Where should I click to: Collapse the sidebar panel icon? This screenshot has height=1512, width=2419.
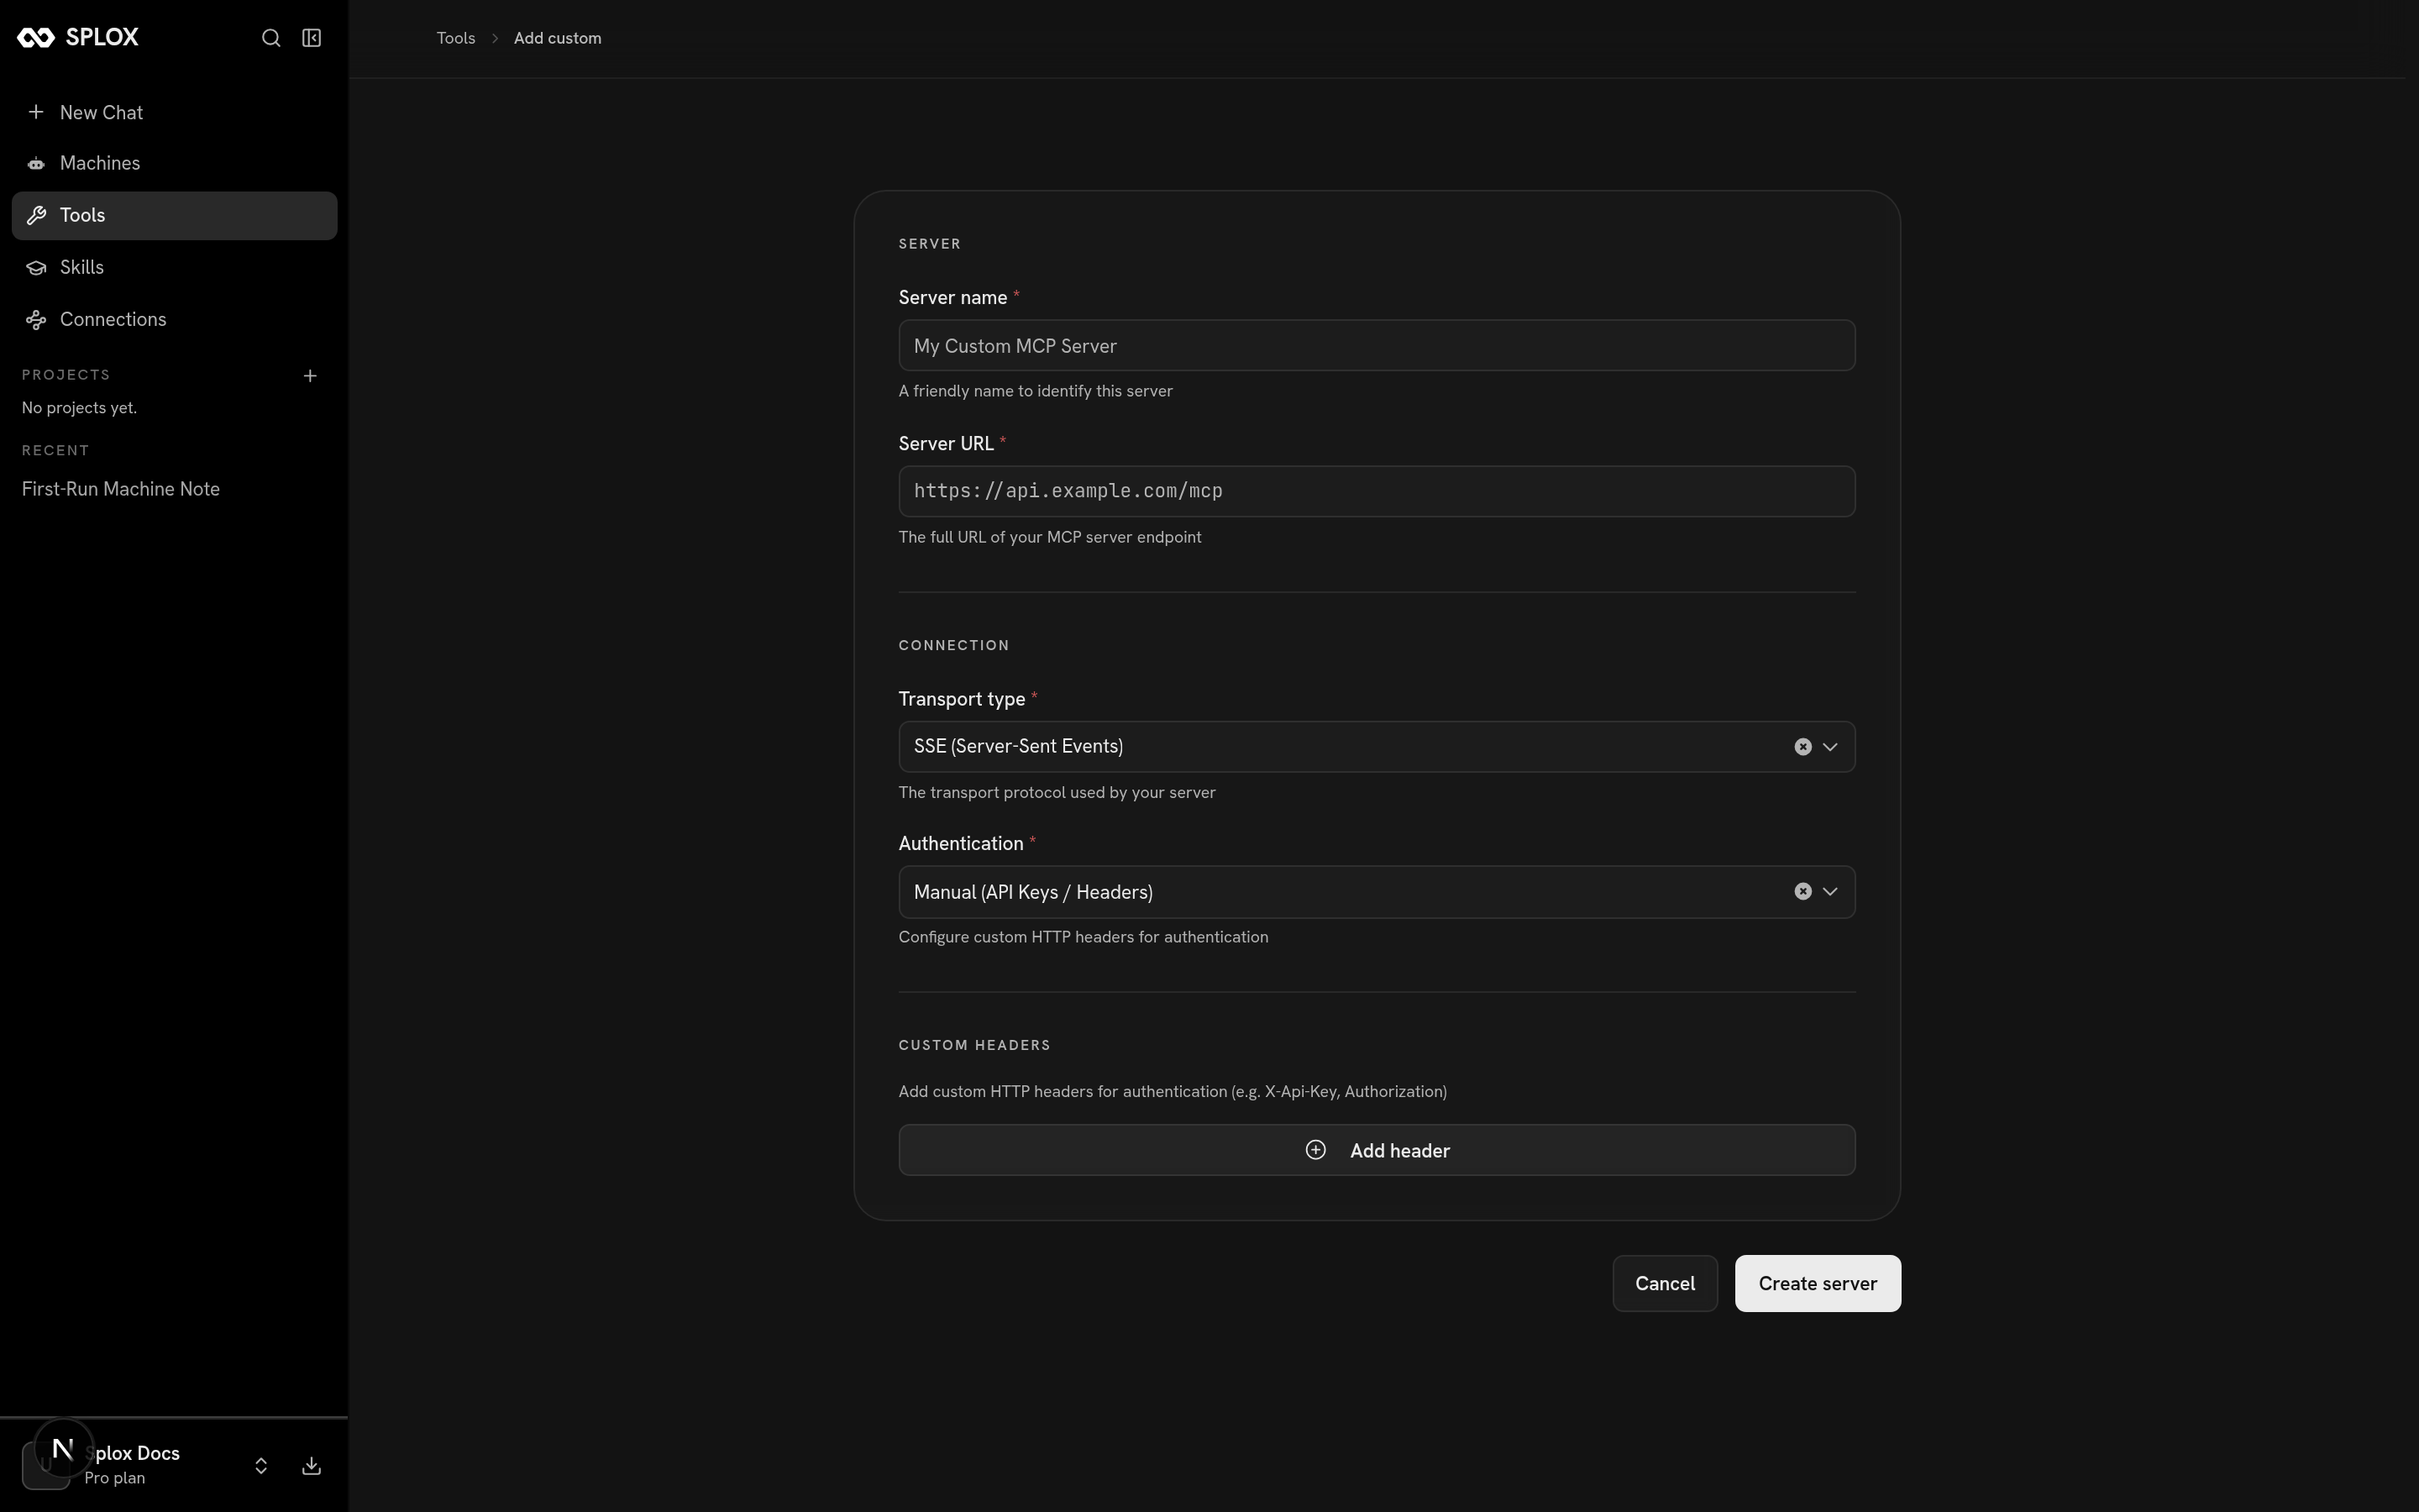(312, 38)
